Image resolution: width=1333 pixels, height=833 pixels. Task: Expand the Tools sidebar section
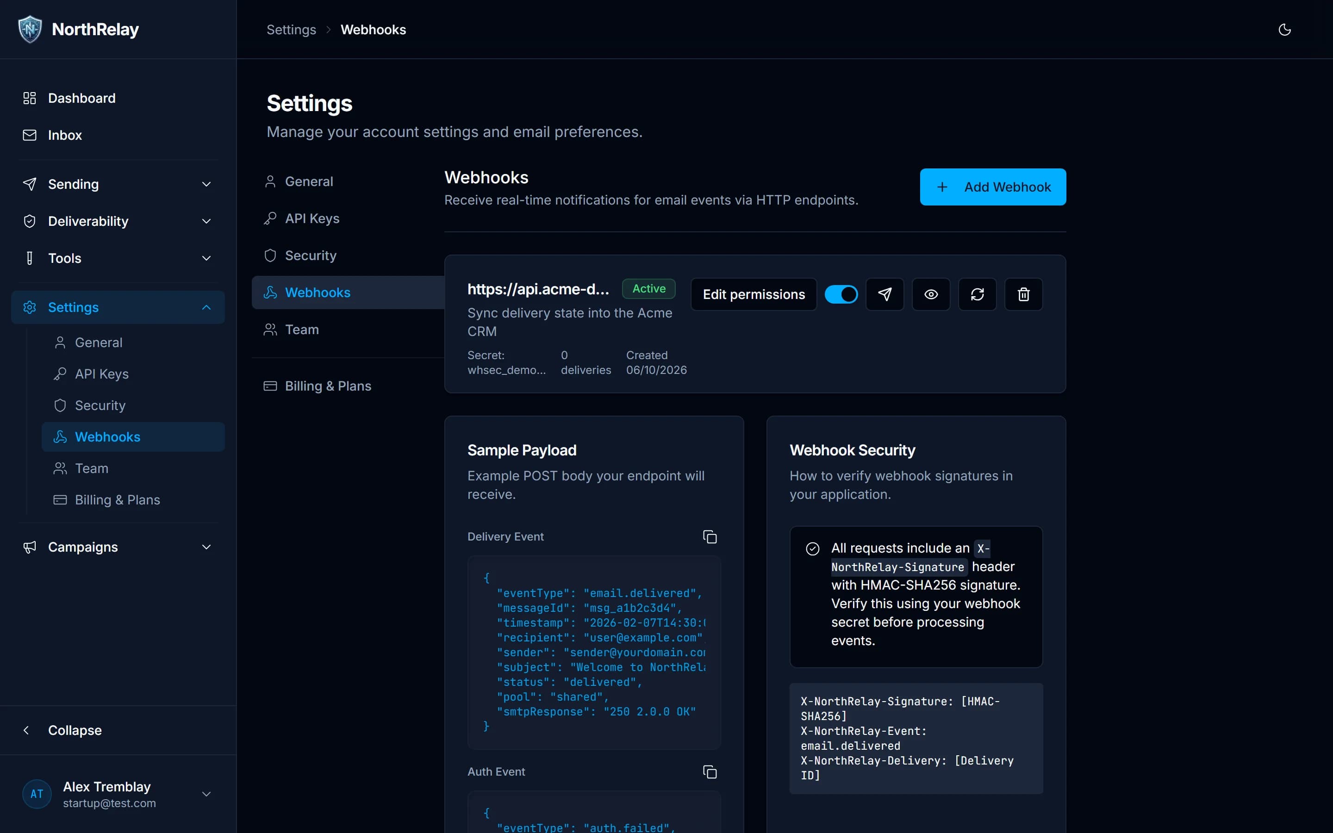[118, 258]
